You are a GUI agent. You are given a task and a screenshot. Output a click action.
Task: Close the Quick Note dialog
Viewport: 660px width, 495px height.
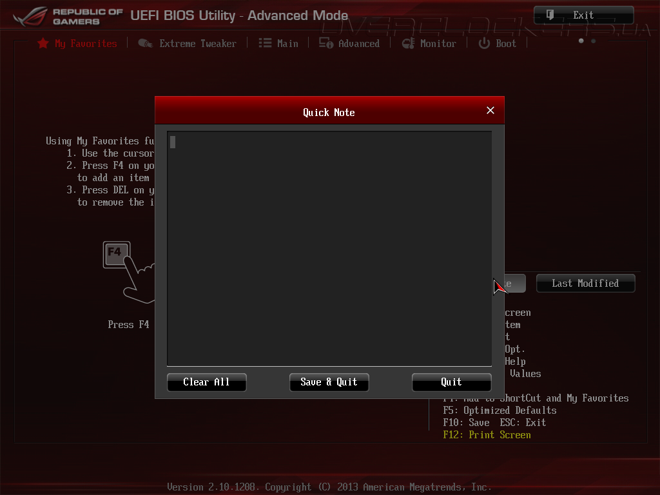[490, 110]
